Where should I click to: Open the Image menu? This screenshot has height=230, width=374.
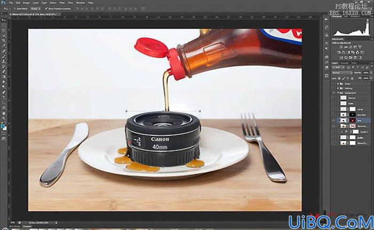pos(27,3)
